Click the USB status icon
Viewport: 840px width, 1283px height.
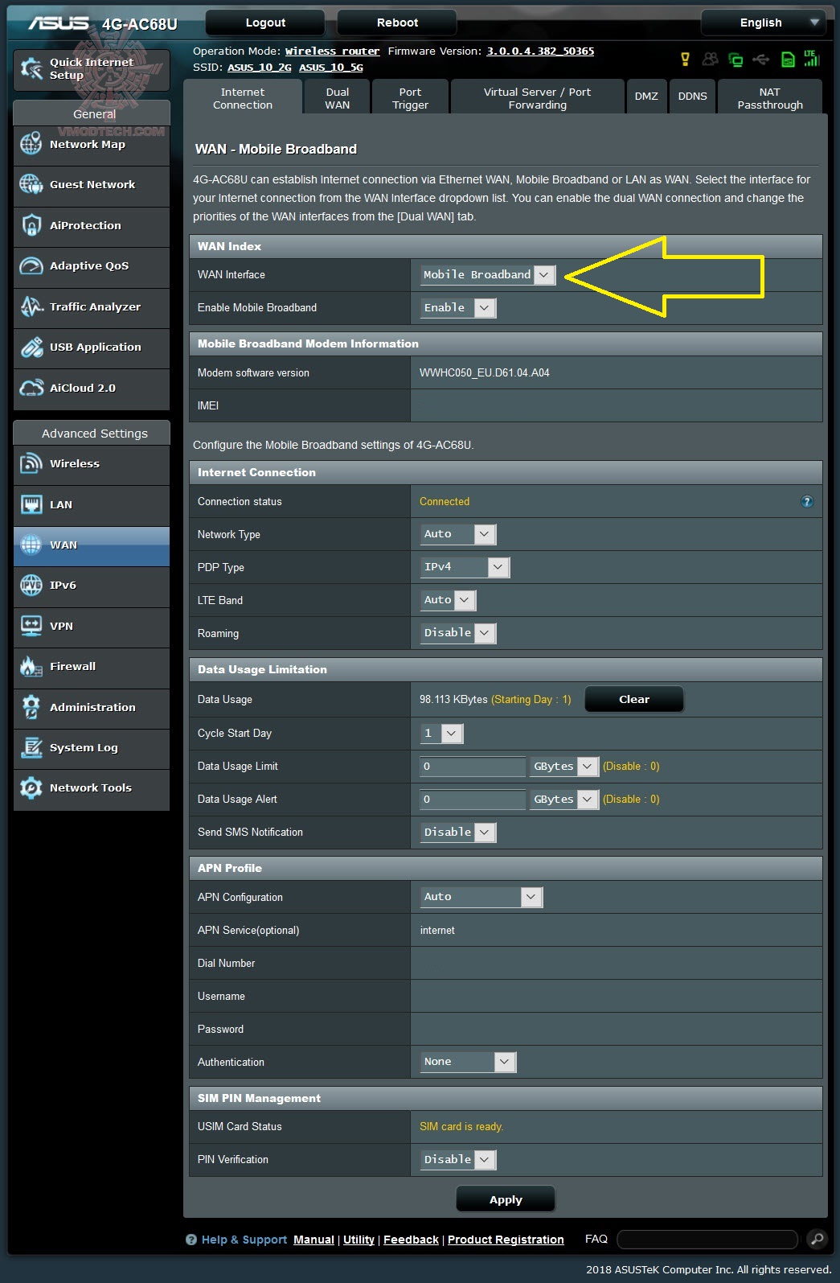(x=761, y=59)
